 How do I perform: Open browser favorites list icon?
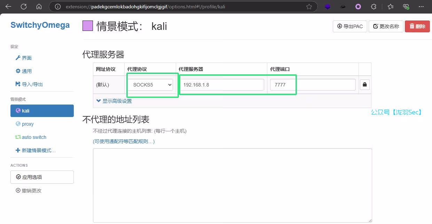coord(390,7)
